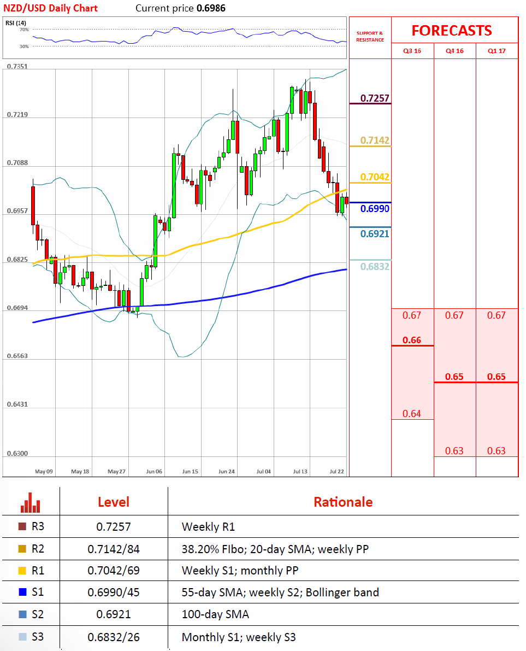Click the red bar chart icon in table header
This screenshot has height=651, width=526.
pos(31,502)
